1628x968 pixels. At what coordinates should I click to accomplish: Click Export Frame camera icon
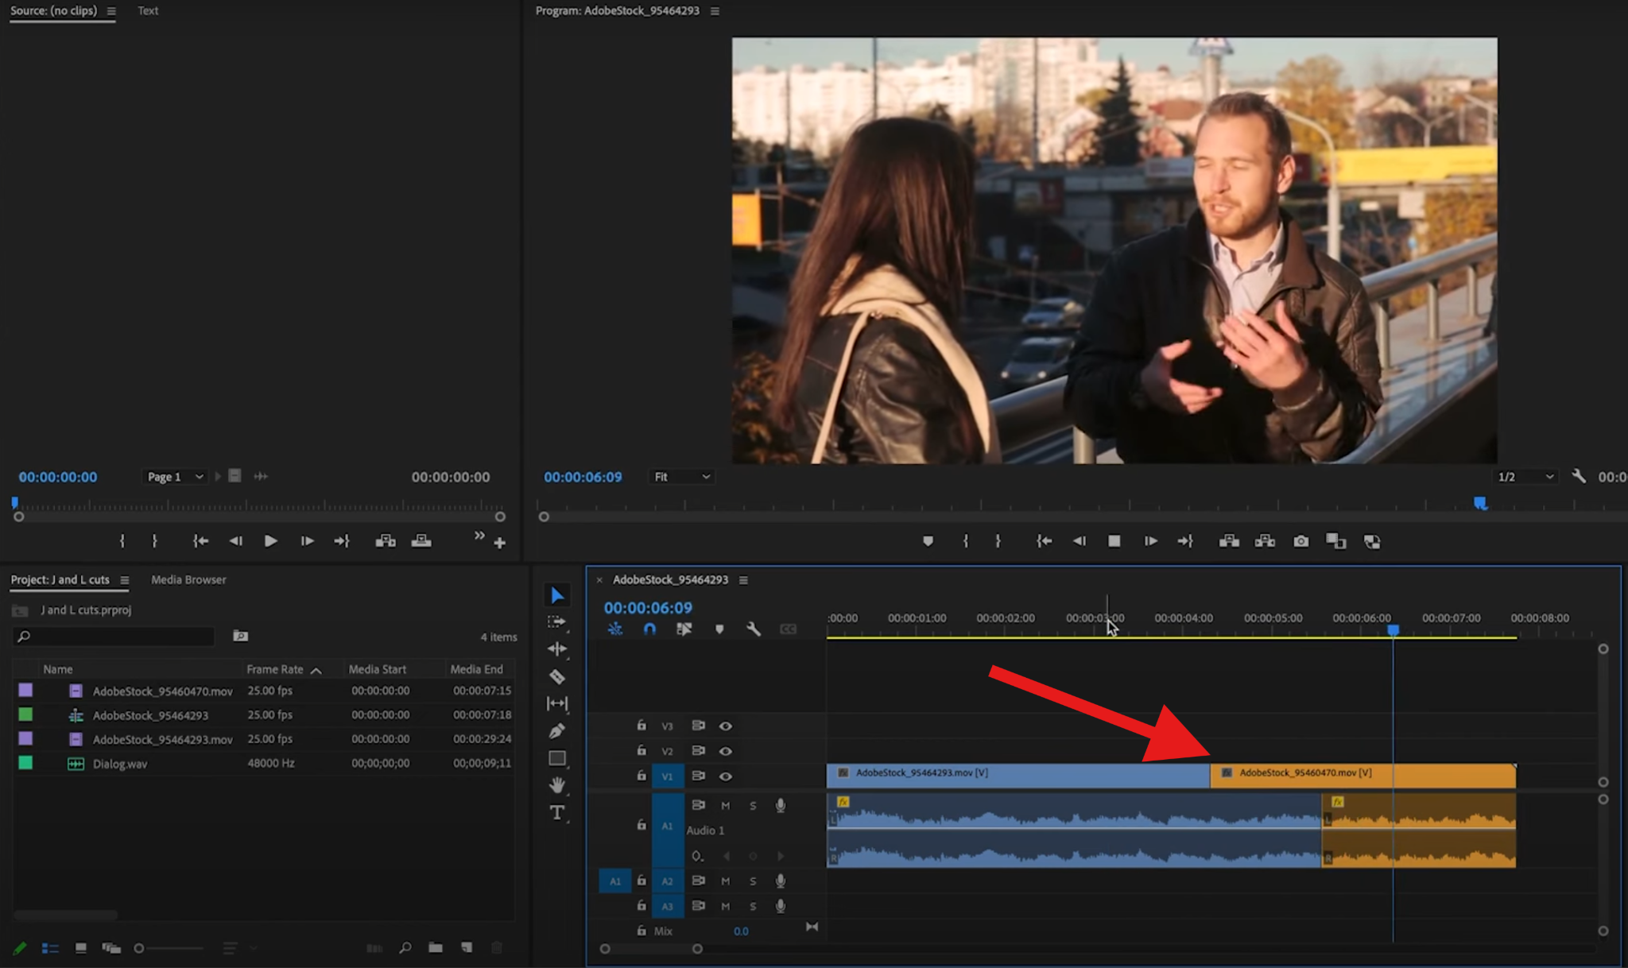coord(1300,541)
